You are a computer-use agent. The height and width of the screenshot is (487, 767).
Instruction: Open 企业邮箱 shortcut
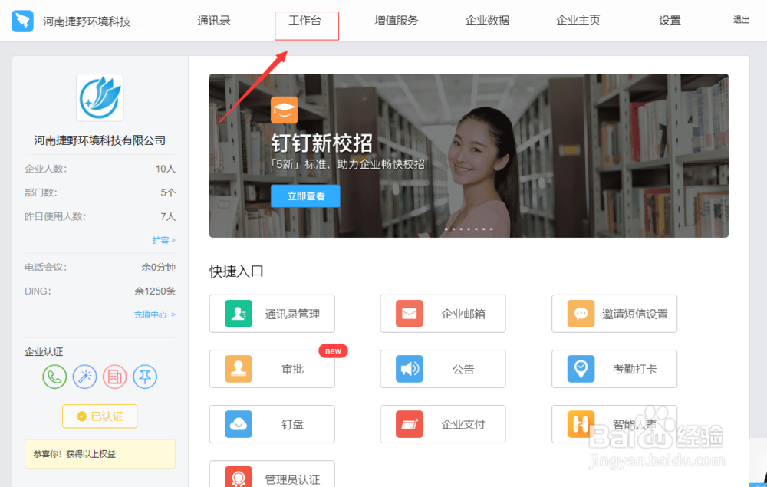pos(443,314)
